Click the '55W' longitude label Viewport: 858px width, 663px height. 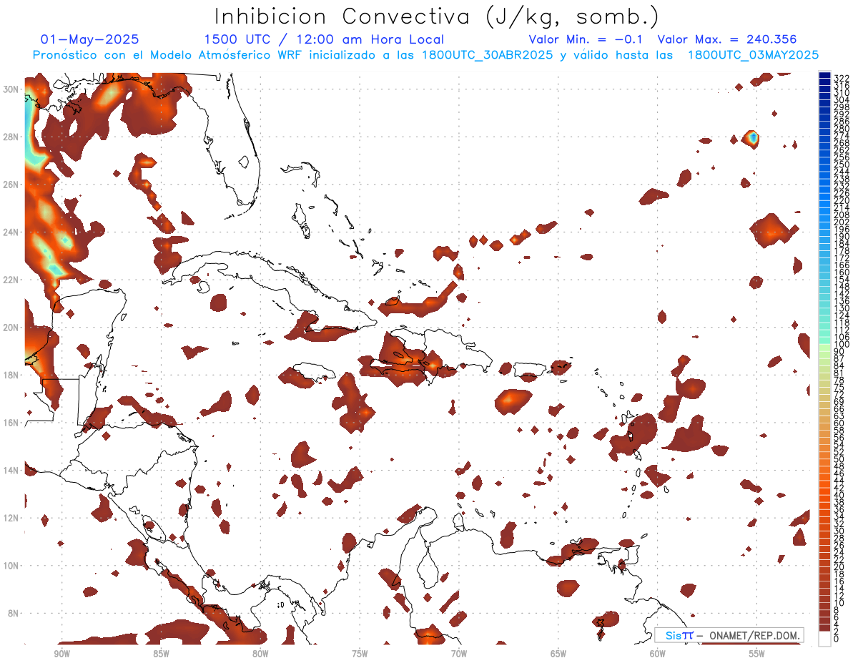(x=756, y=654)
